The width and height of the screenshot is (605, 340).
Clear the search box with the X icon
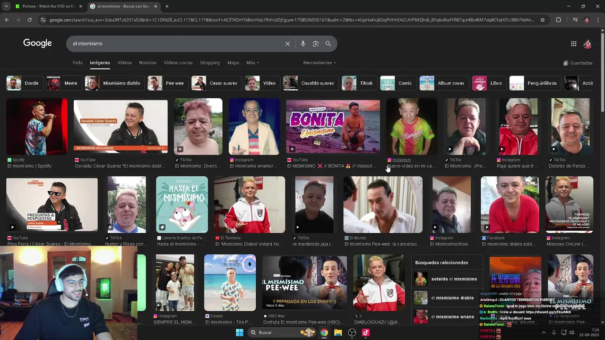(287, 43)
